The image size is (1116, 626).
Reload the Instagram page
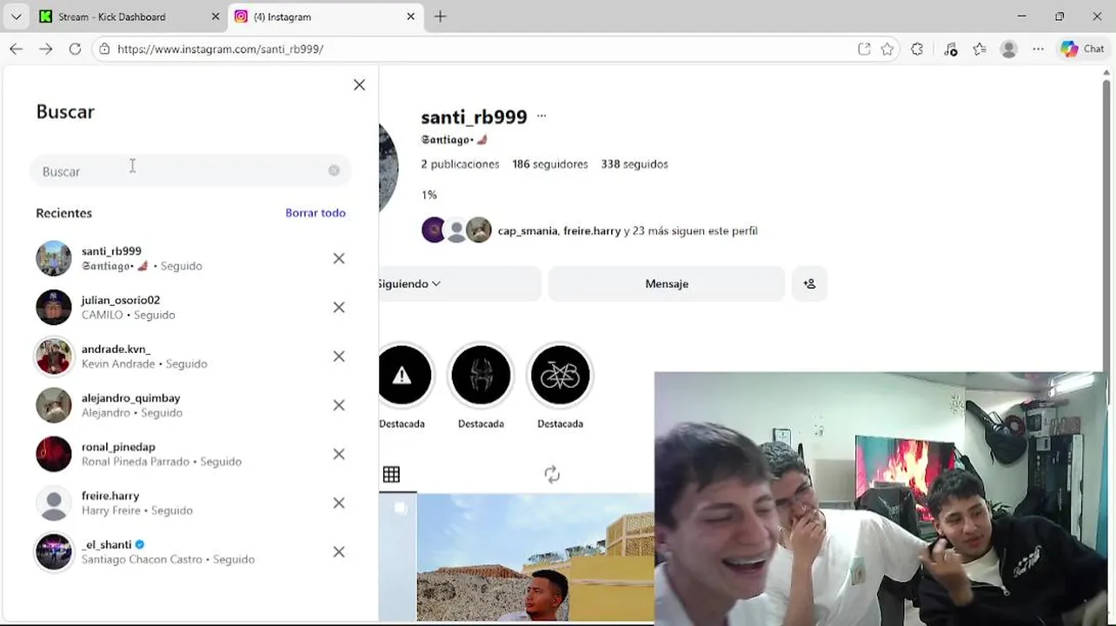click(75, 49)
